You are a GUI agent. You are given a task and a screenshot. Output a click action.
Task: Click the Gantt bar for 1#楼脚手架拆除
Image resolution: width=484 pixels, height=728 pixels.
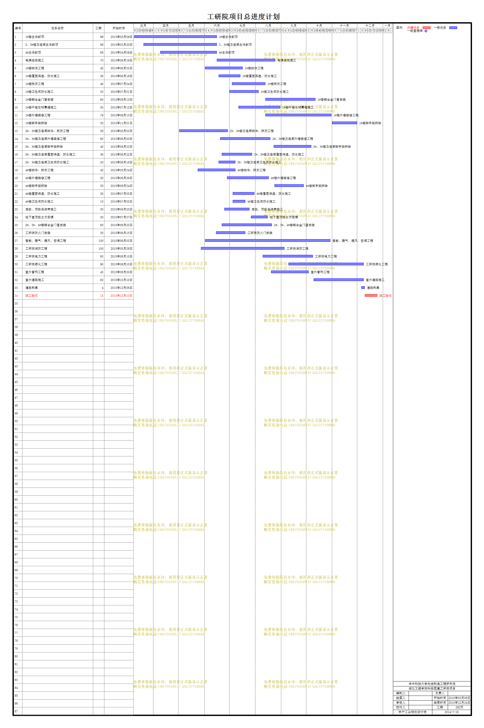pyautogui.click(x=344, y=123)
